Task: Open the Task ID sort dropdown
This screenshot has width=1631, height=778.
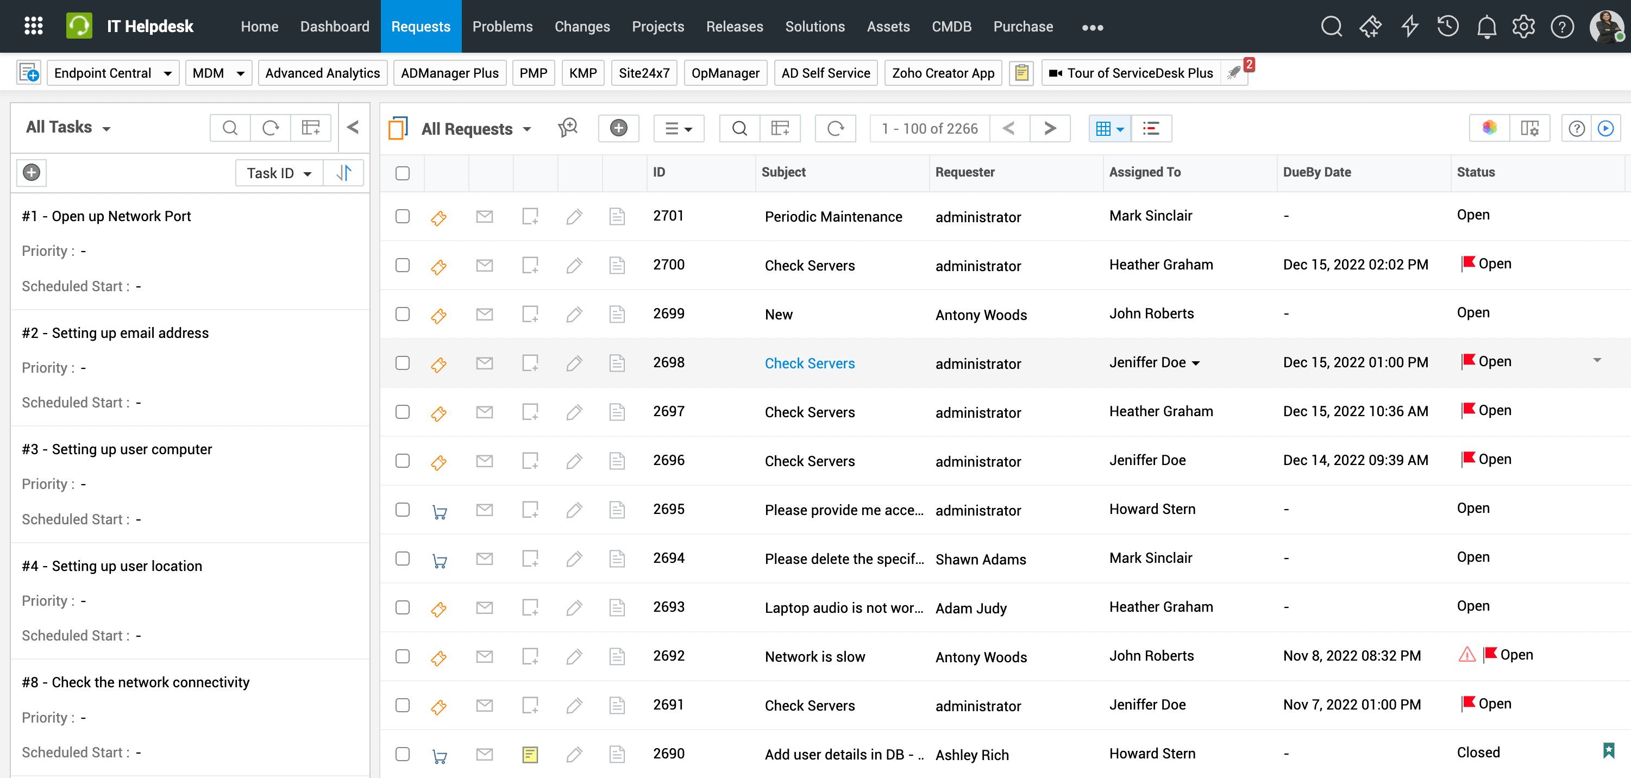Action: (x=279, y=173)
